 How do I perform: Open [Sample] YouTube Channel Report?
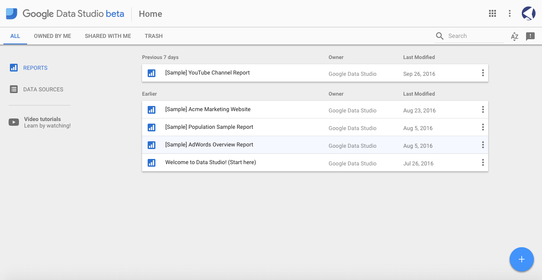coord(208,73)
